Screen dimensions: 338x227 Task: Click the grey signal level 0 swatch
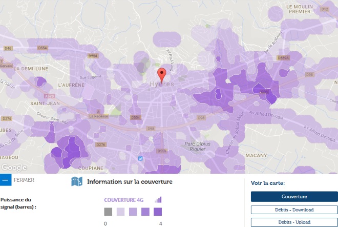(108, 212)
